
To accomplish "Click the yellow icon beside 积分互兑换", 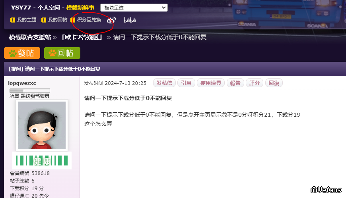I will [73, 20].
